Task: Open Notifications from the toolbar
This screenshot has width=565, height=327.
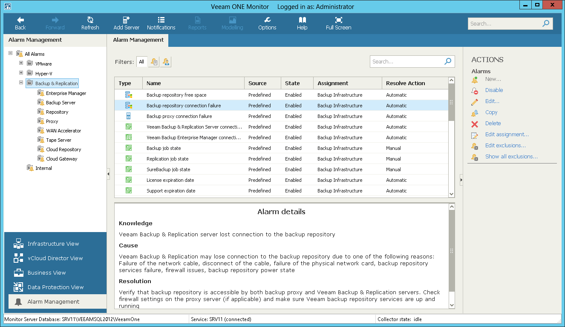Action: tap(161, 23)
